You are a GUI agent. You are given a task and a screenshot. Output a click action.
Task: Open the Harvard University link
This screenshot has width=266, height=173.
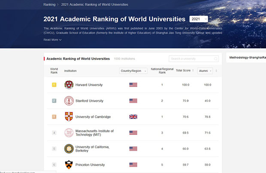click(x=89, y=85)
